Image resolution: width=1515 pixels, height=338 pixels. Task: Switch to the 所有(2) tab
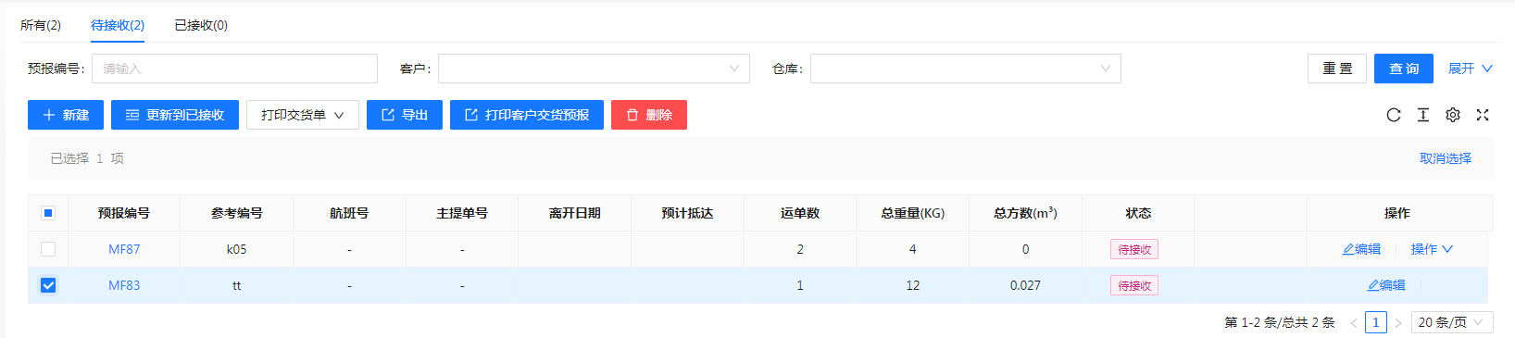tap(41, 25)
